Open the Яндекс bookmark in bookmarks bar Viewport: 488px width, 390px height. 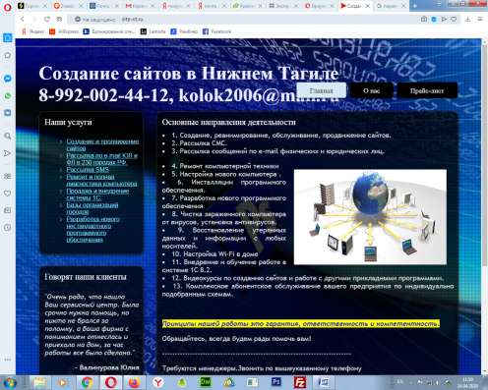pos(32,31)
